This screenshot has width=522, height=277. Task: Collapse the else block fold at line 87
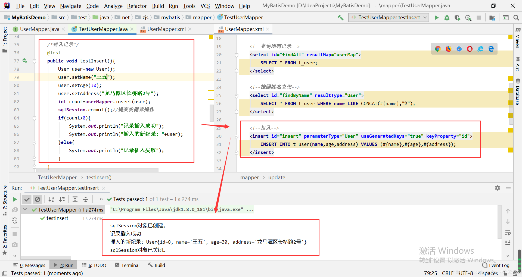(x=34, y=143)
